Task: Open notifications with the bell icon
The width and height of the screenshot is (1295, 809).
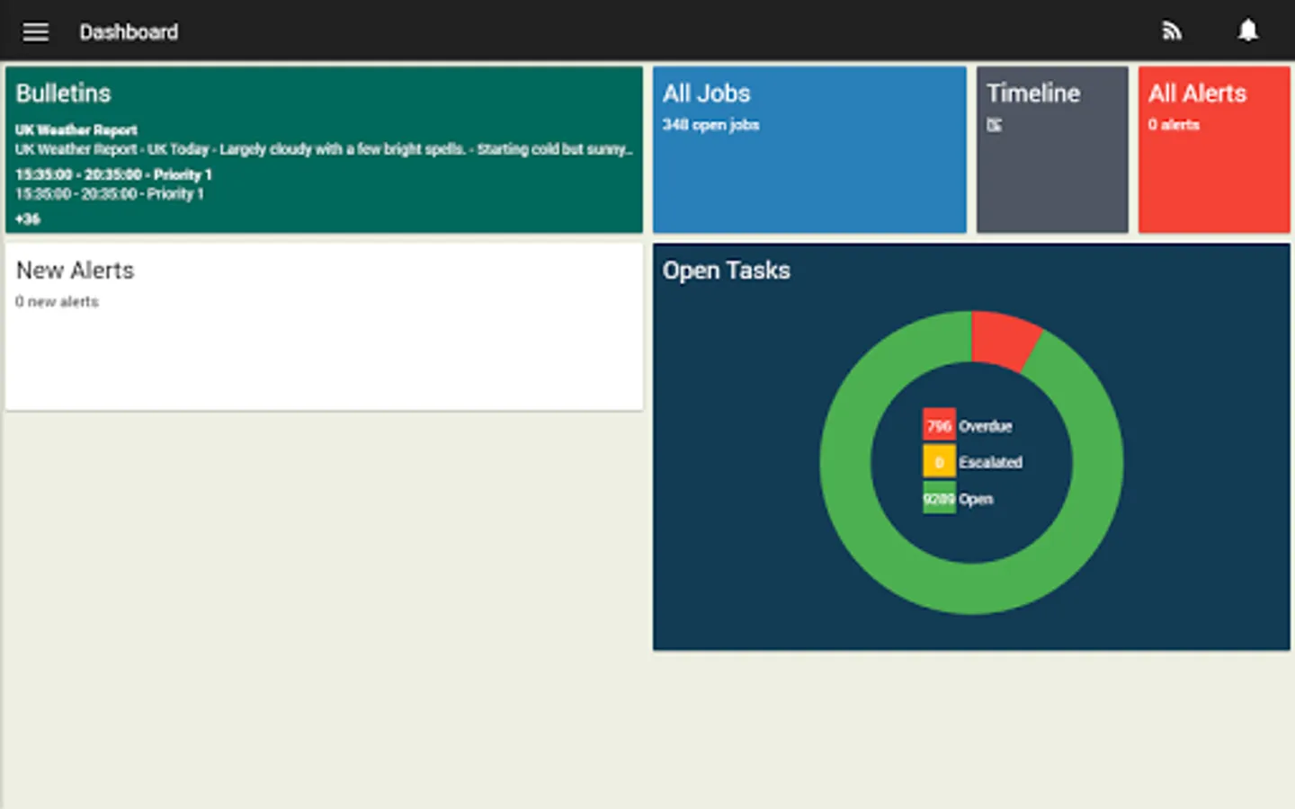Action: (1248, 31)
